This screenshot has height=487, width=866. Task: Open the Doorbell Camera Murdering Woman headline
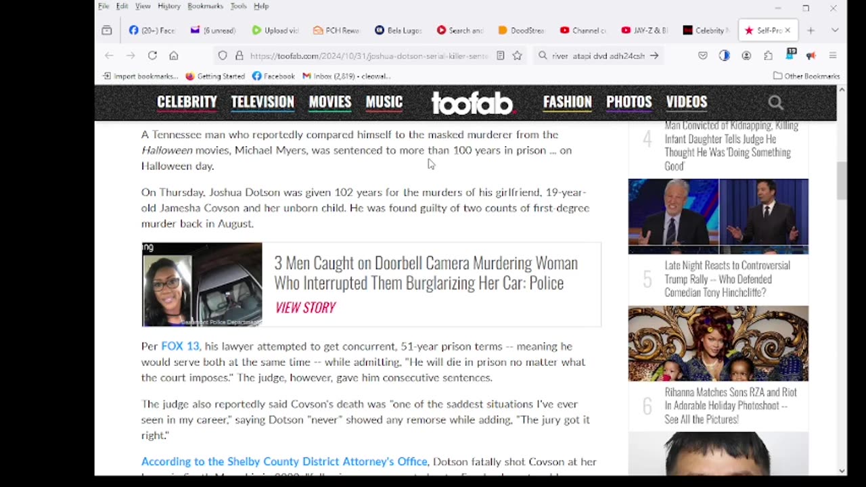pyautogui.click(x=426, y=273)
